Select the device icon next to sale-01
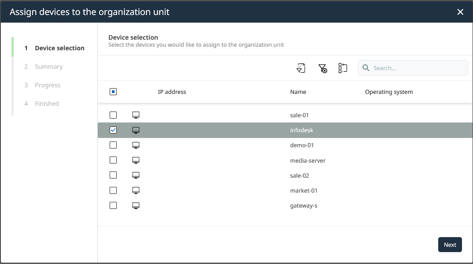 coord(136,115)
